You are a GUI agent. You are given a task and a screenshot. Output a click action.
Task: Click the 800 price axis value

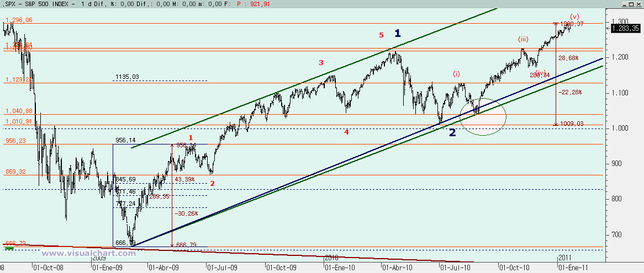tap(617, 199)
